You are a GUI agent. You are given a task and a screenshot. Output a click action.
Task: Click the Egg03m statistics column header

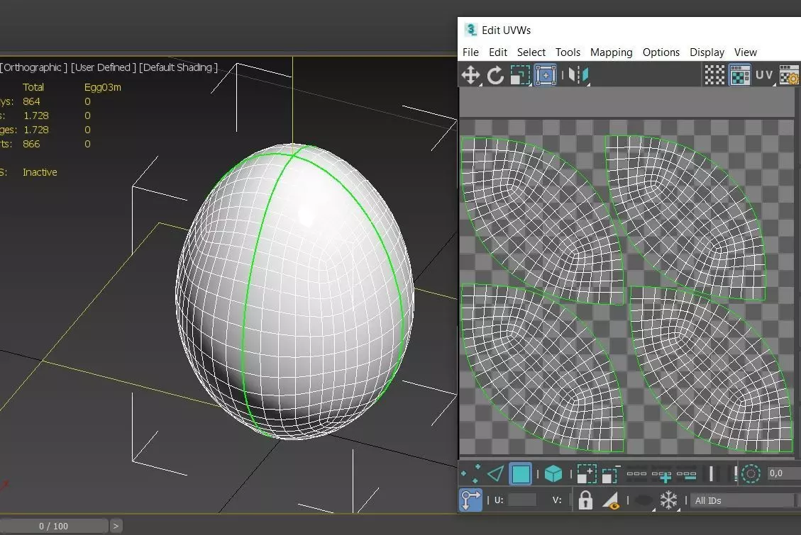pos(103,87)
